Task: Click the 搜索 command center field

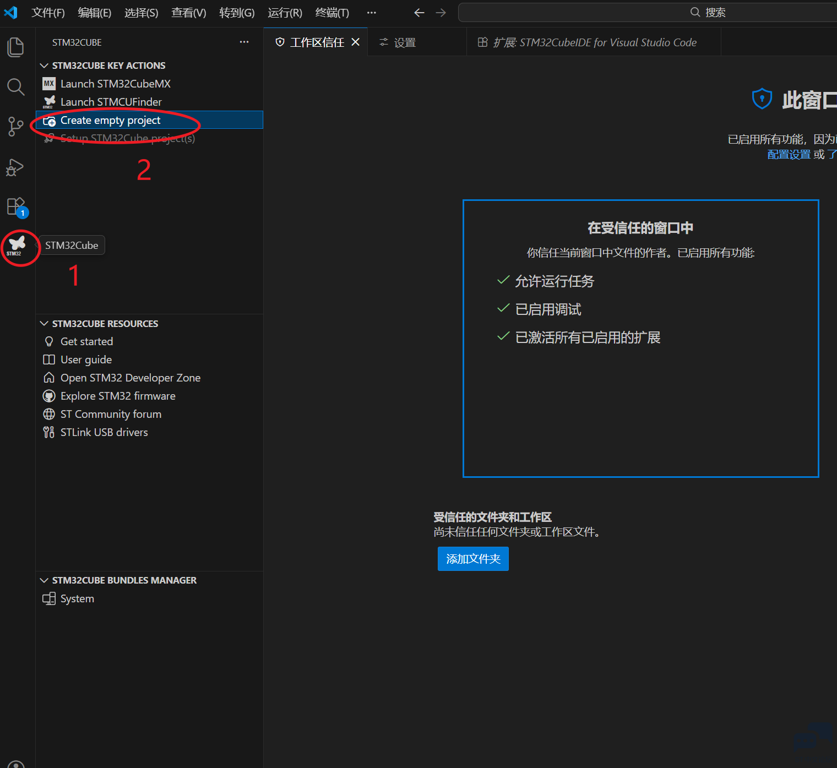Action: tap(648, 13)
